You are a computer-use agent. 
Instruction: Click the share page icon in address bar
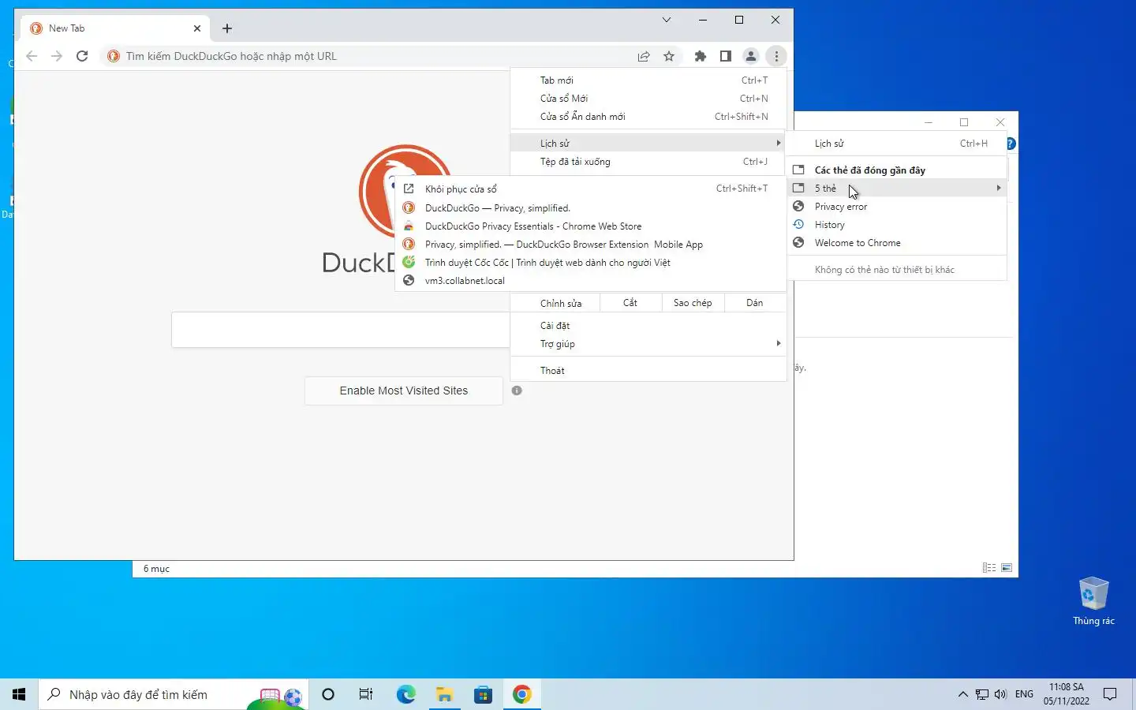click(x=644, y=56)
